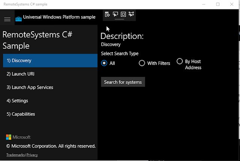
Task: Maximize the RemoteSystems C# sample window
Action: (217, 4)
